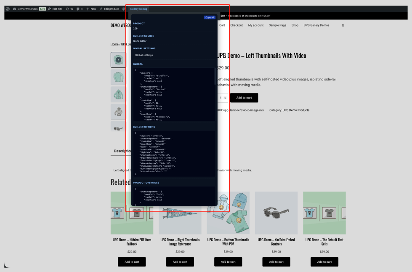Open My account navigation link
The height and width of the screenshot is (272, 412).
256,25
